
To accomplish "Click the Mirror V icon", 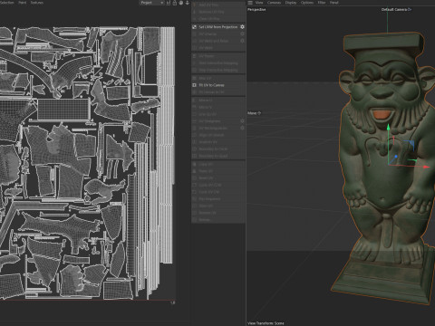I will (195, 107).
